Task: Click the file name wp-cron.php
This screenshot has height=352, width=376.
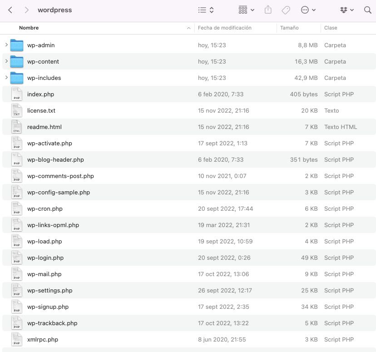Action: coord(45,209)
